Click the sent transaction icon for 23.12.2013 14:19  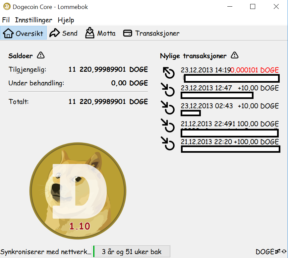coord(169,73)
